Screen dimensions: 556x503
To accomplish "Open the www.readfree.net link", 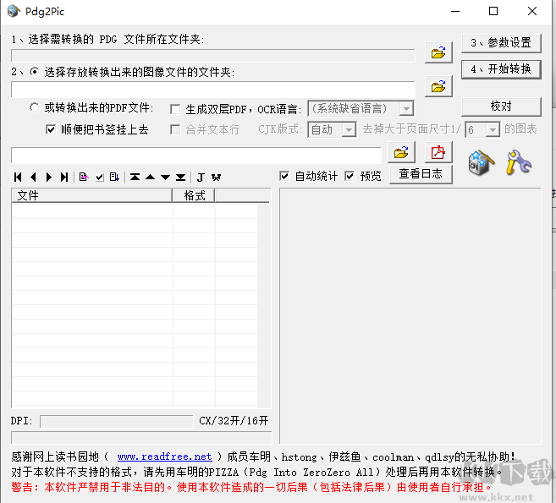I will (164, 457).
